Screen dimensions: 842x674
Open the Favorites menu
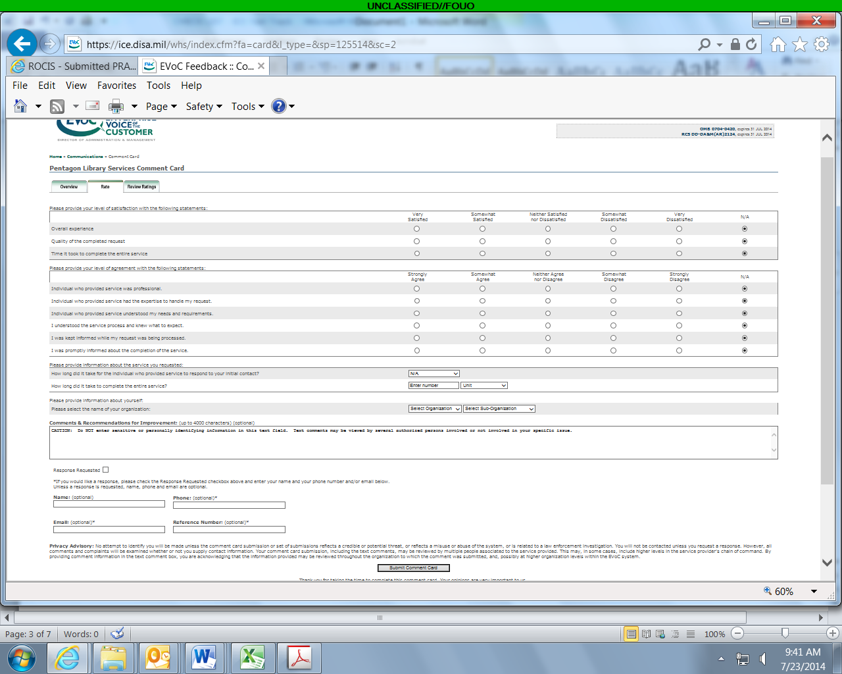(116, 86)
